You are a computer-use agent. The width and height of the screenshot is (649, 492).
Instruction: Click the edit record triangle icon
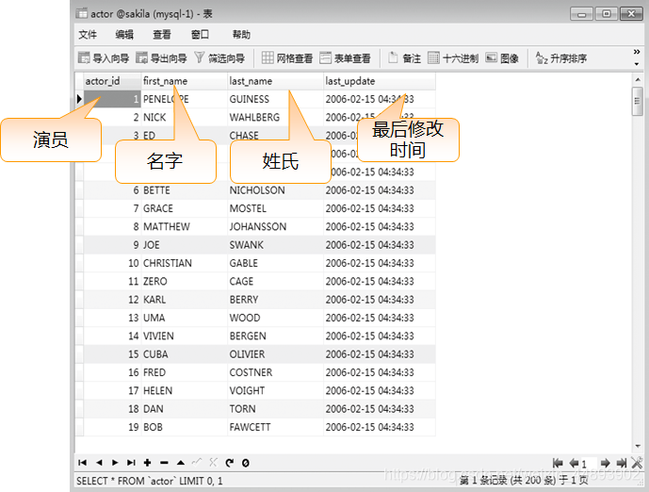(x=181, y=463)
